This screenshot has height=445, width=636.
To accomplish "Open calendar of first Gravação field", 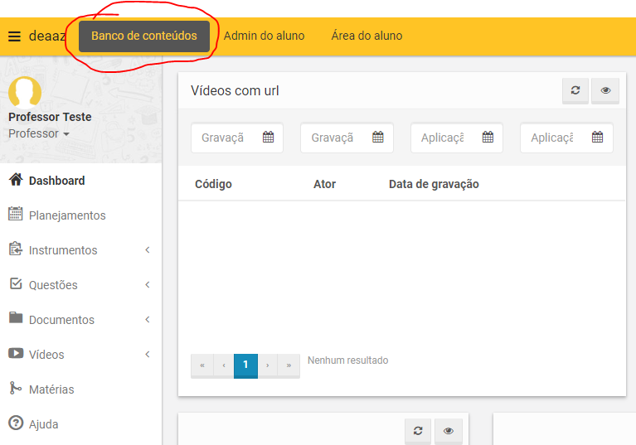I will [268, 137].
